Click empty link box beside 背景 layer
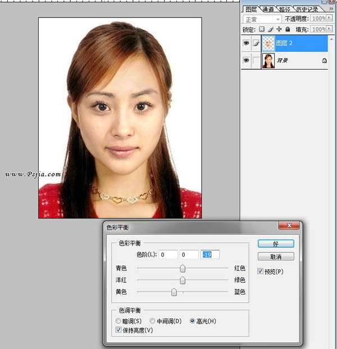 tap(256, 60)
